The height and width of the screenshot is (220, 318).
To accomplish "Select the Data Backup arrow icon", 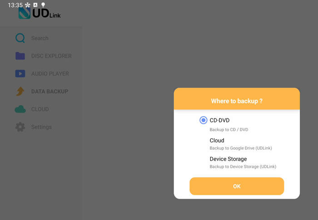I will click(20, 91).
